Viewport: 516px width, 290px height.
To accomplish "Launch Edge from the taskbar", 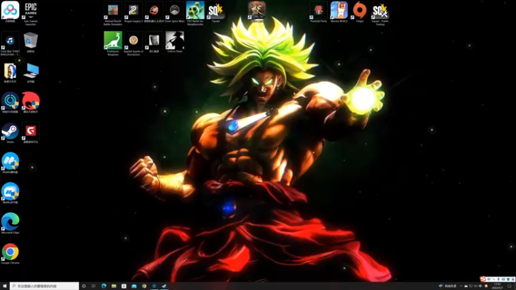I will tap(104, 286).
